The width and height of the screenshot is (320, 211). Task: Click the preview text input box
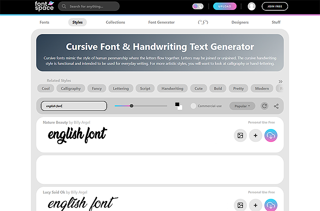click(x=74, y=106)
